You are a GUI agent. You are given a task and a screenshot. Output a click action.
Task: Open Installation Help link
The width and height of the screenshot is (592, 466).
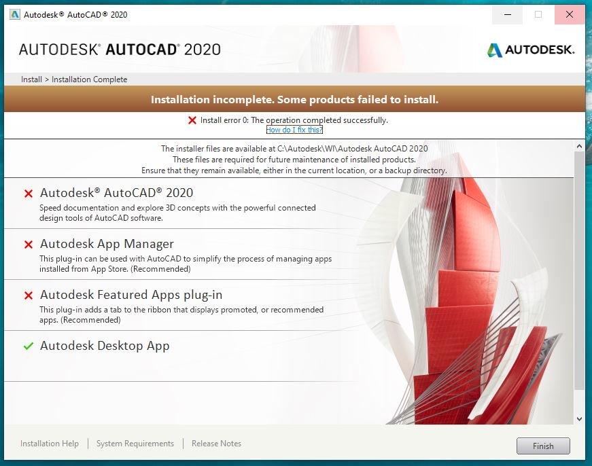(x=50, y=444)
